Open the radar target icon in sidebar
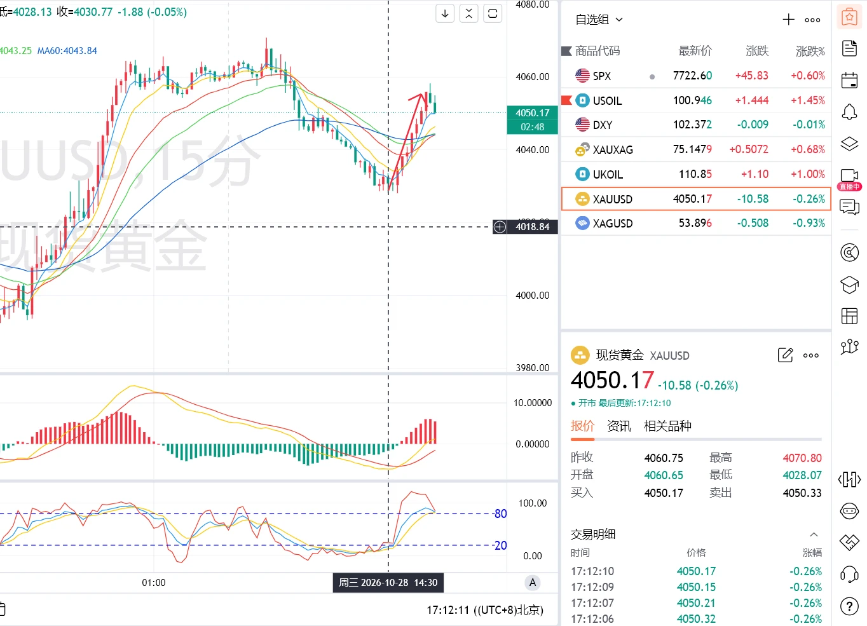This screenshot has width=867, height=626. pyautogui.click(x=849, y=252)
